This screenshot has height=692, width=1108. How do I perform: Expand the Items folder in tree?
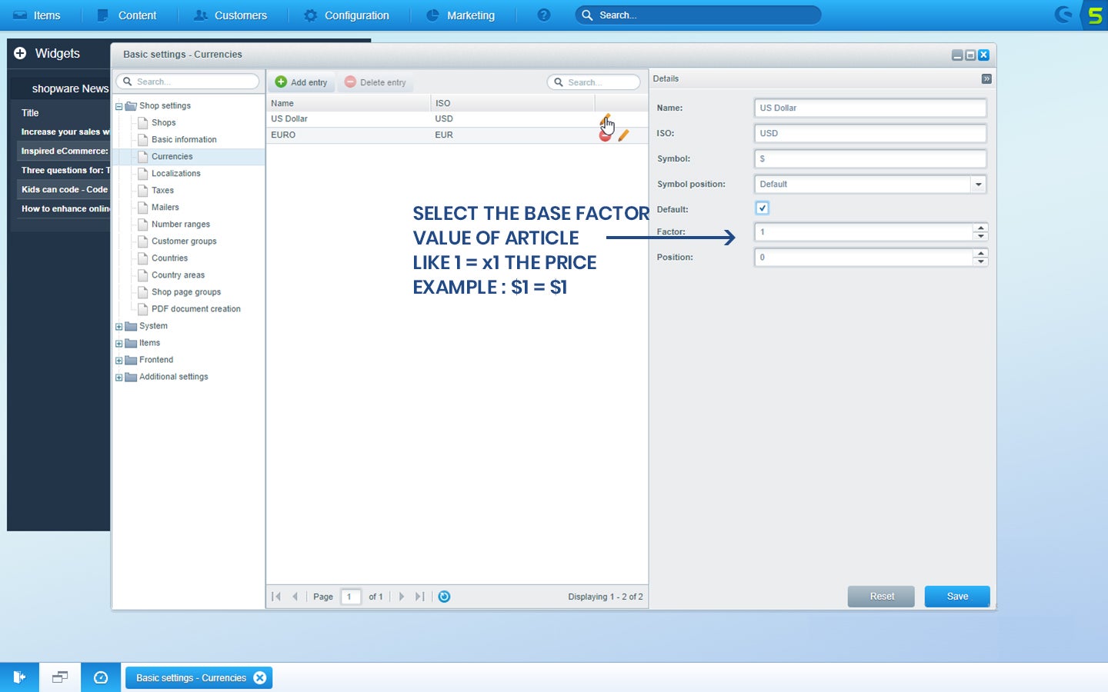[119, 343]
